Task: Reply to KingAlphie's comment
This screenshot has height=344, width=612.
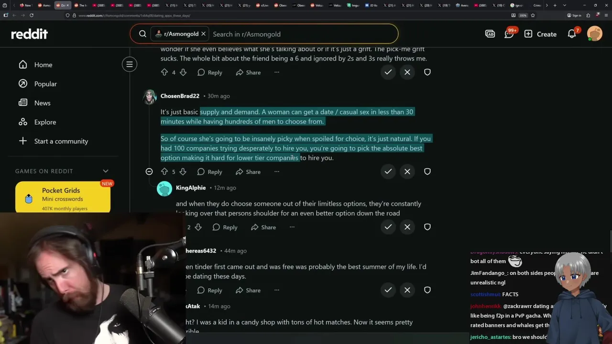Action: pyautogui.click(x=224, y=227)
